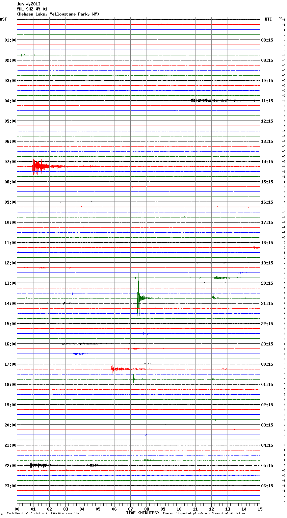Click minute tick label 10 on bottom axis
Screen dimensions: 287x518
[x=179, y=509]
